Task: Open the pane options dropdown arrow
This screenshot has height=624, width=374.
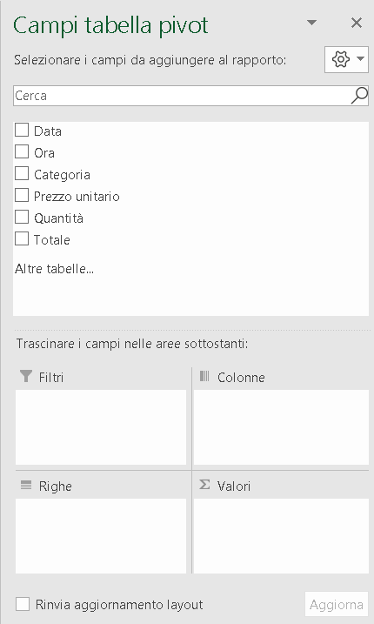Action: pyautogui.click(x=312, y=23)
